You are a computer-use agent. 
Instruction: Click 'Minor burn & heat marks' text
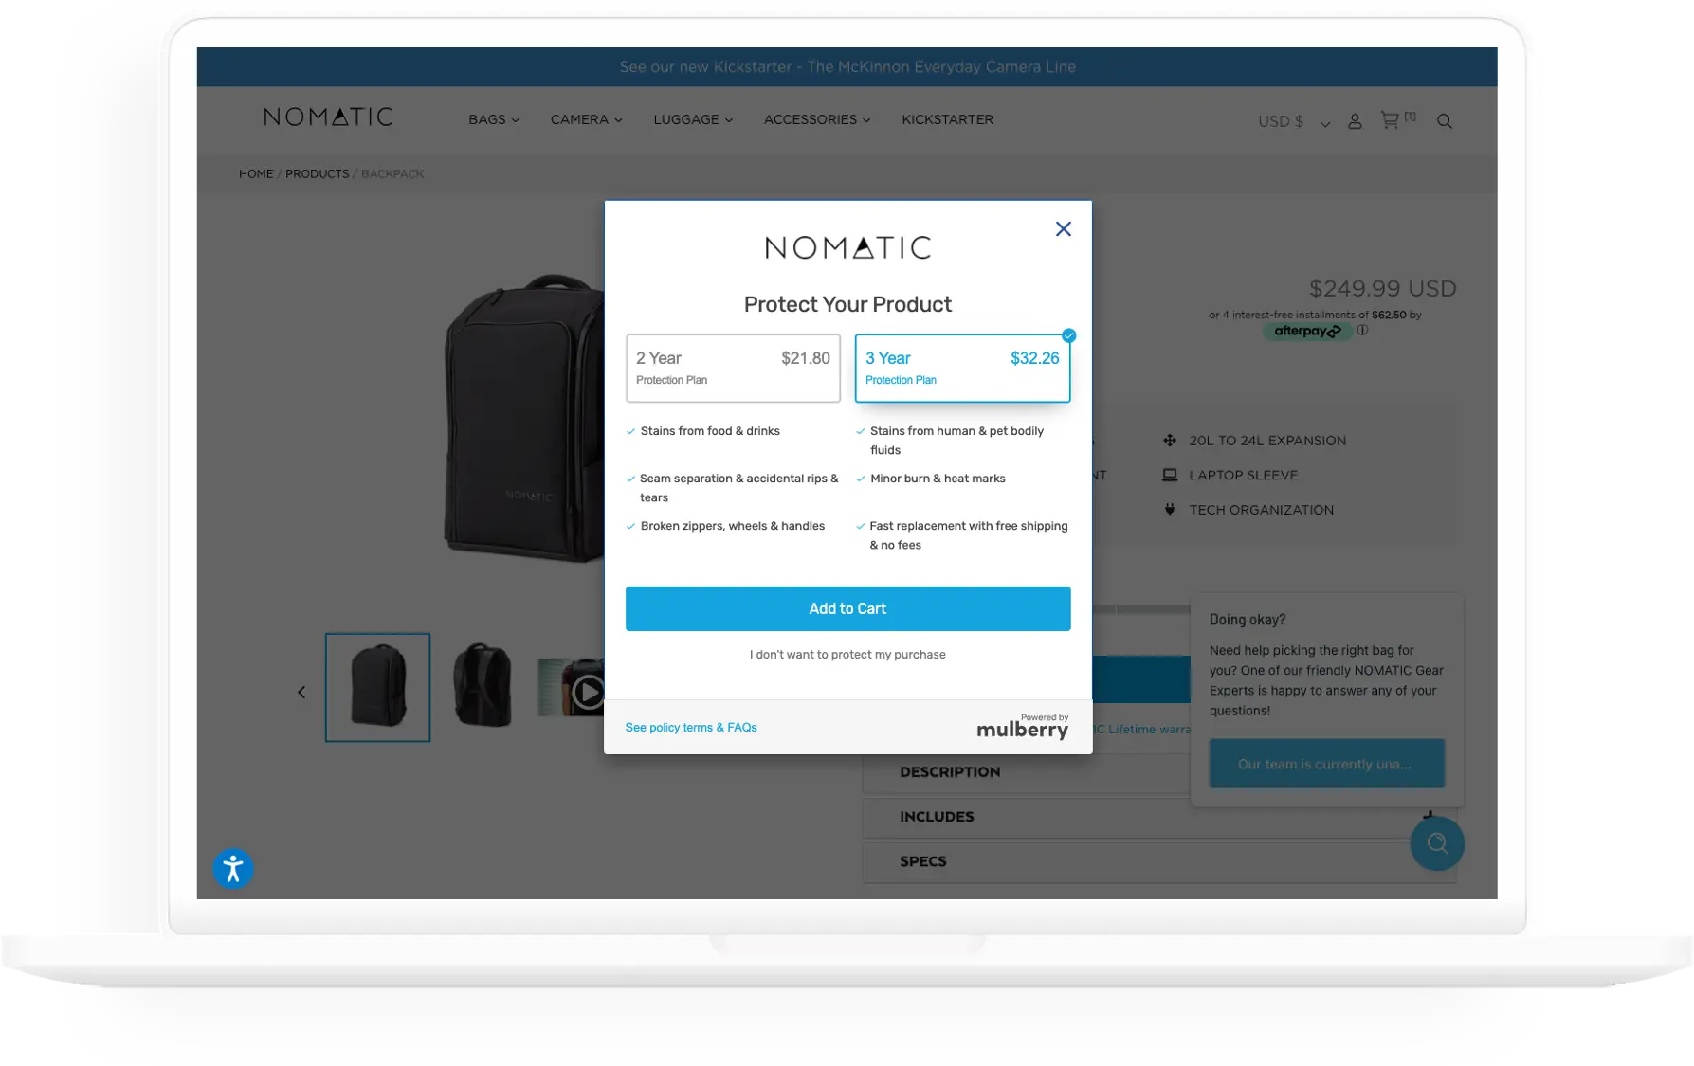[938, 479]
